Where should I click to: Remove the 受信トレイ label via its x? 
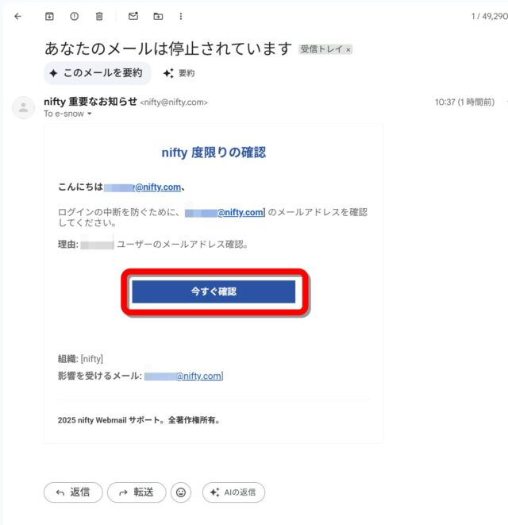[x=348, y=50]
